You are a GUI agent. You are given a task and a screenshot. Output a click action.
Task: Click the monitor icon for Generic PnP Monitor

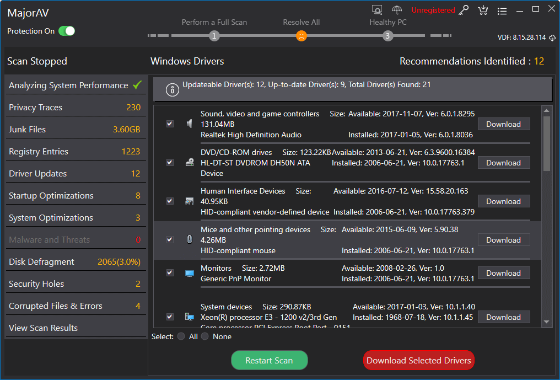click(x=189, y=274)
